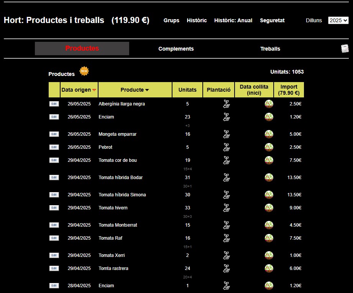The width and height of the screenshot is (353, 293).
Task: Open harvest icon in Tomata Montserrat row
Action: 269,225
